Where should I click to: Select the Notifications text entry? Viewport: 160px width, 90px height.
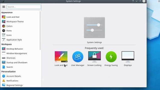click(12, 80)
